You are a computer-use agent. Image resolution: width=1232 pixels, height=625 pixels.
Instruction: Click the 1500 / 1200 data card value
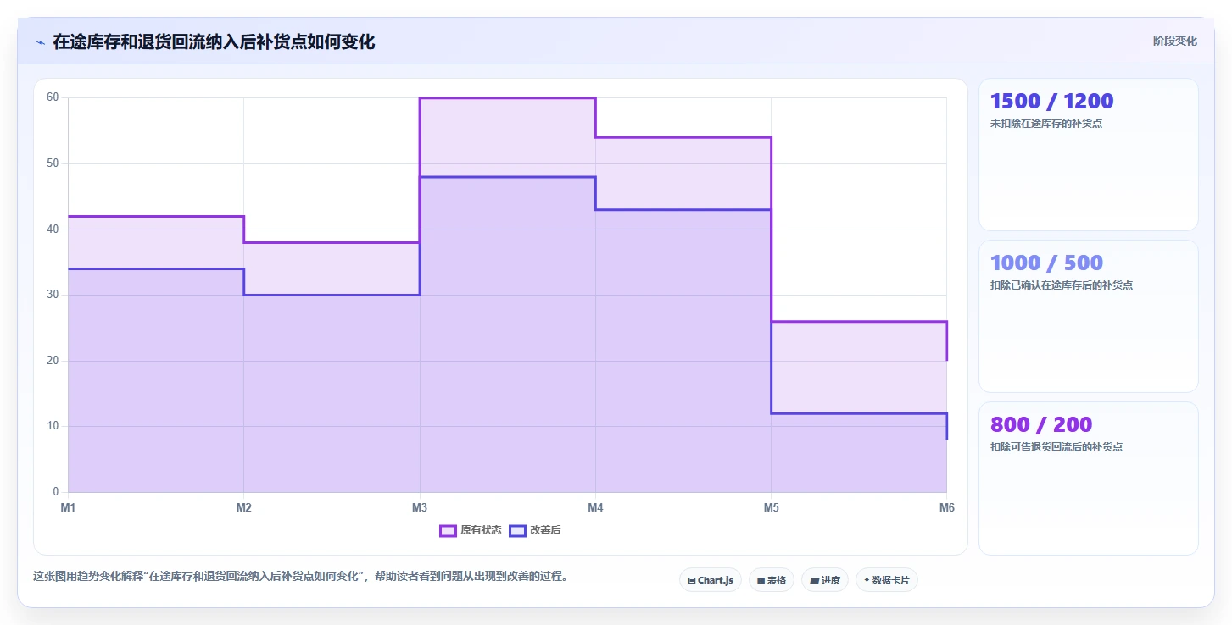pos(1051,101)
